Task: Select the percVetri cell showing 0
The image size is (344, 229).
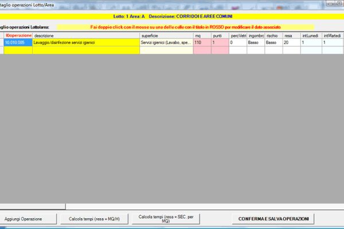Action: click(x=237, y=43)
